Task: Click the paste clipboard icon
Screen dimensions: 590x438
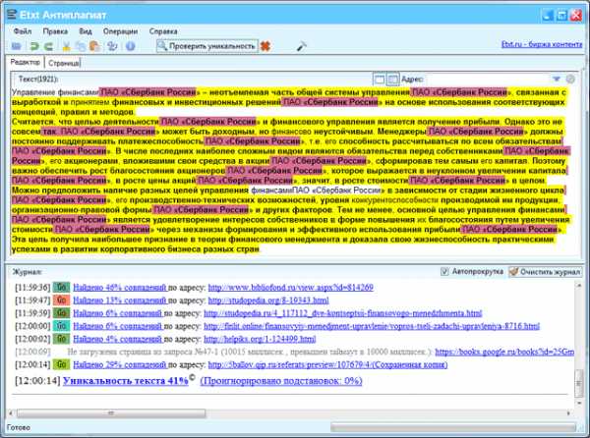Action: 94,46
